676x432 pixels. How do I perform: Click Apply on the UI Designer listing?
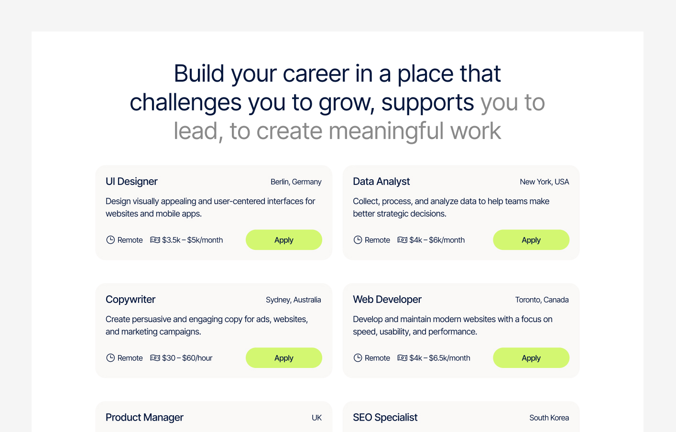284,240
